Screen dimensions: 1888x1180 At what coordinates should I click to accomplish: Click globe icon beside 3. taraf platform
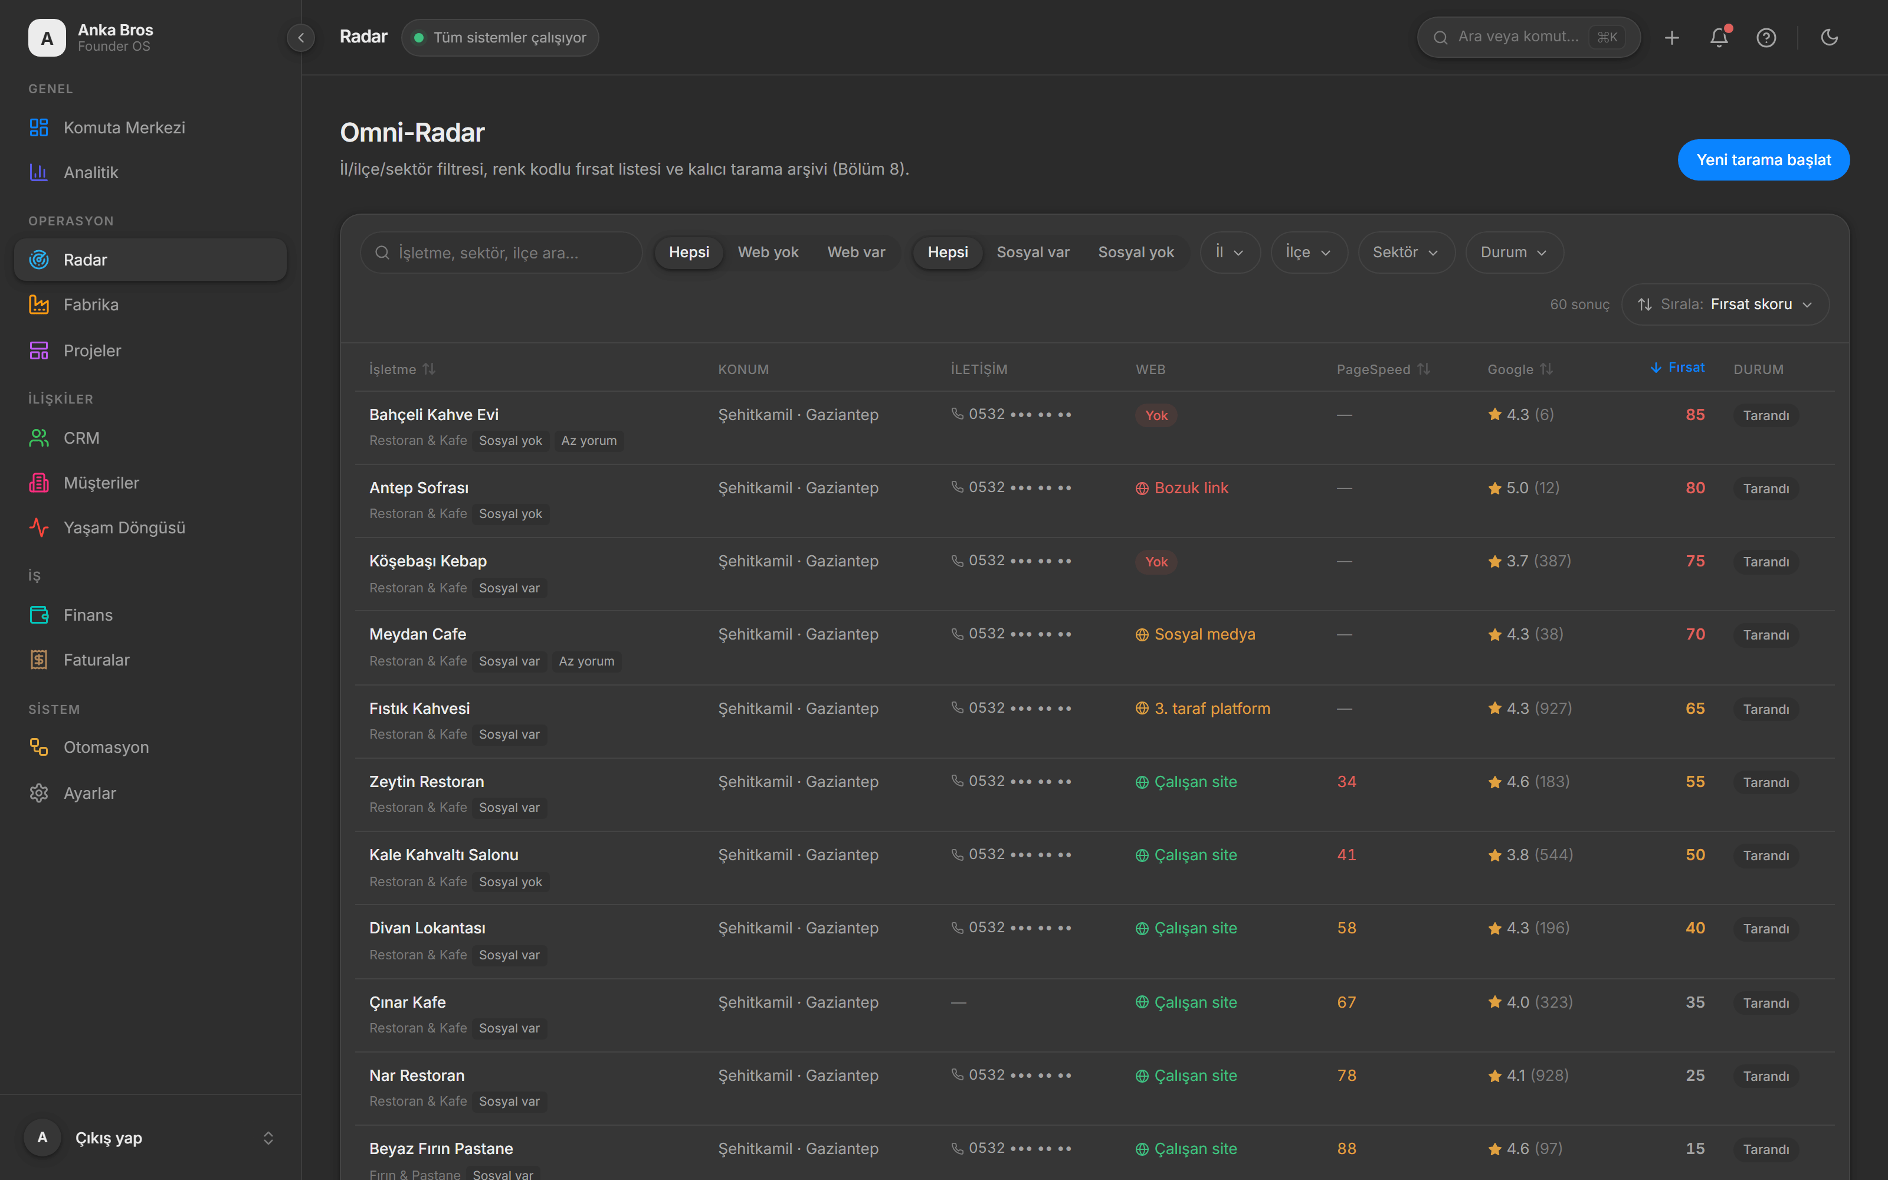click(x=1142, y=709)
